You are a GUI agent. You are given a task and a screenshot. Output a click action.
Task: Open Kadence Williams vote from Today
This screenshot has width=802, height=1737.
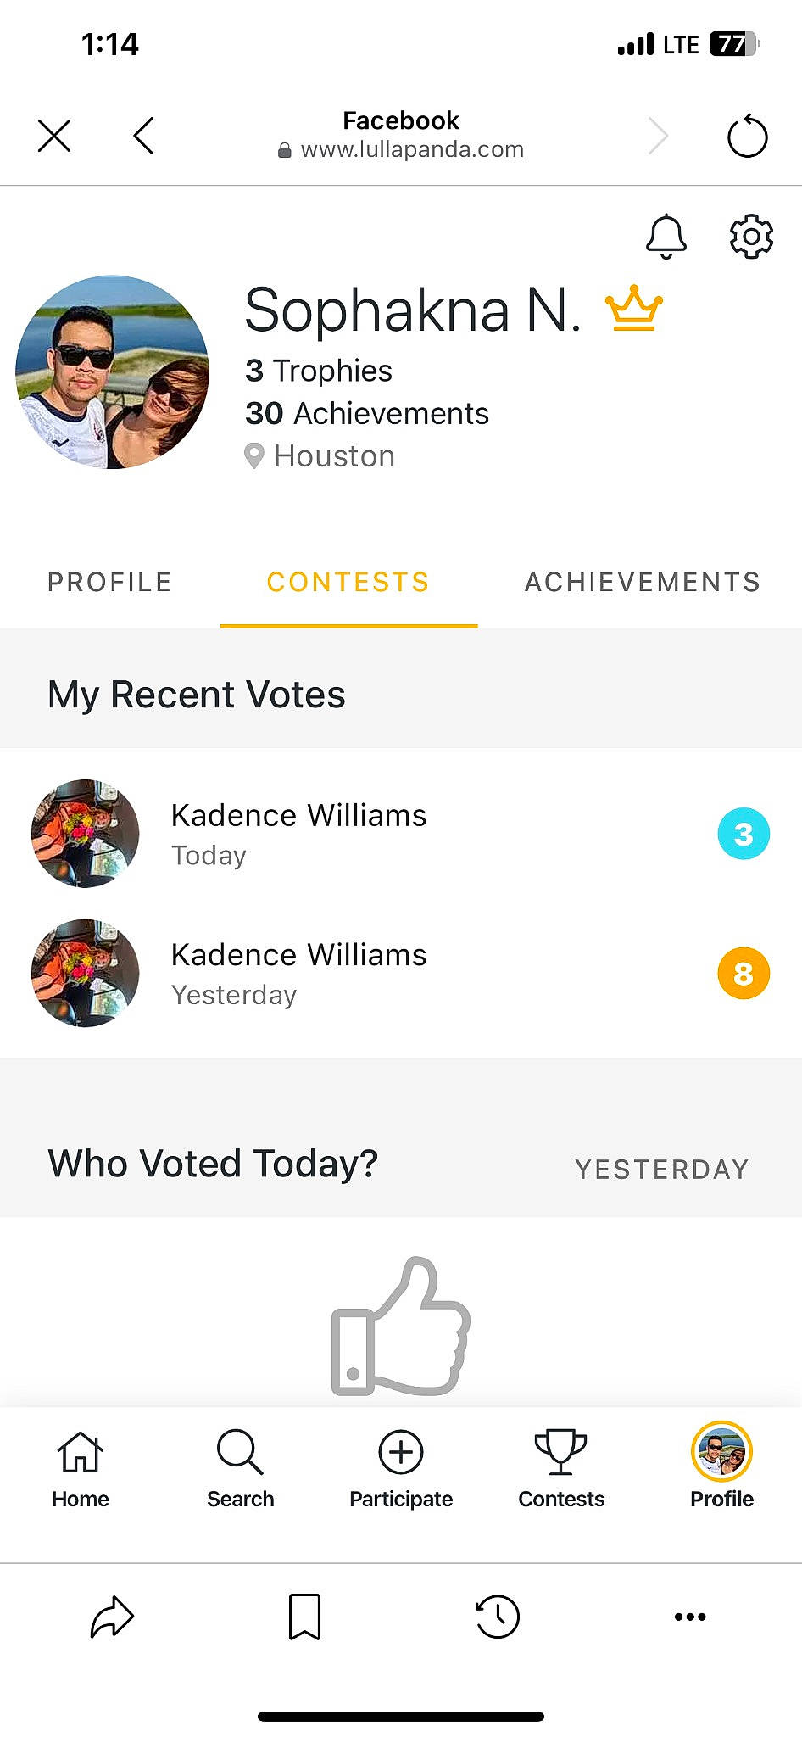298,834
